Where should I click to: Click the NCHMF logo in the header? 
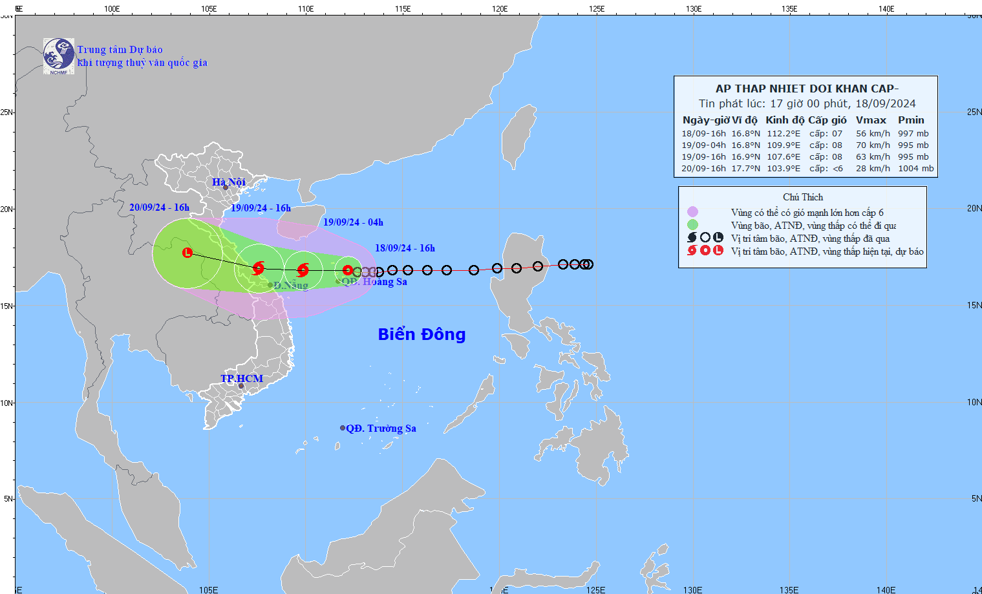58,56
